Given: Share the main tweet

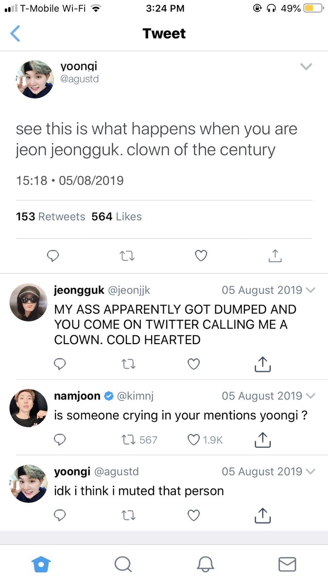Looking at the screenshot, I should point(275,255).
